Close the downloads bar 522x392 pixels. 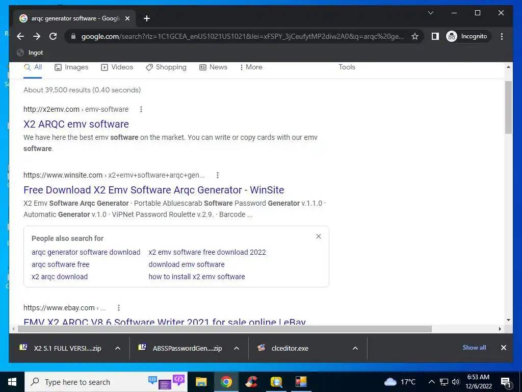tap(503, 348)
